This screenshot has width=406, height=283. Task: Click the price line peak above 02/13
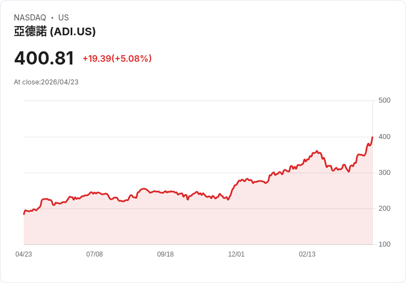pos(317,151)
